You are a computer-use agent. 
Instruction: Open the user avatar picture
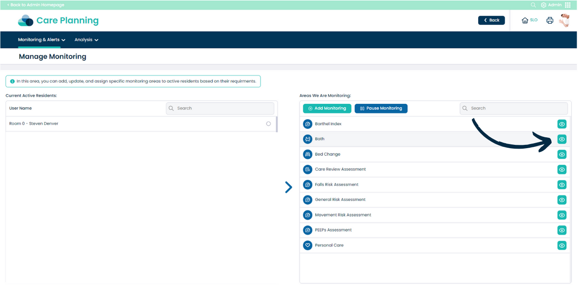pos(565,20)
